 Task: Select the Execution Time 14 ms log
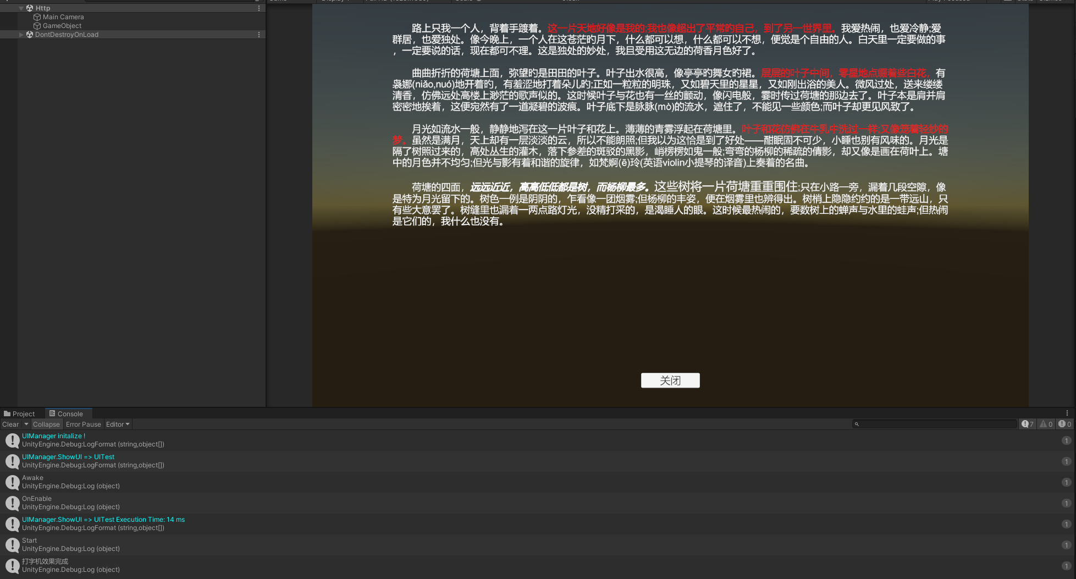tap(538, 524)
